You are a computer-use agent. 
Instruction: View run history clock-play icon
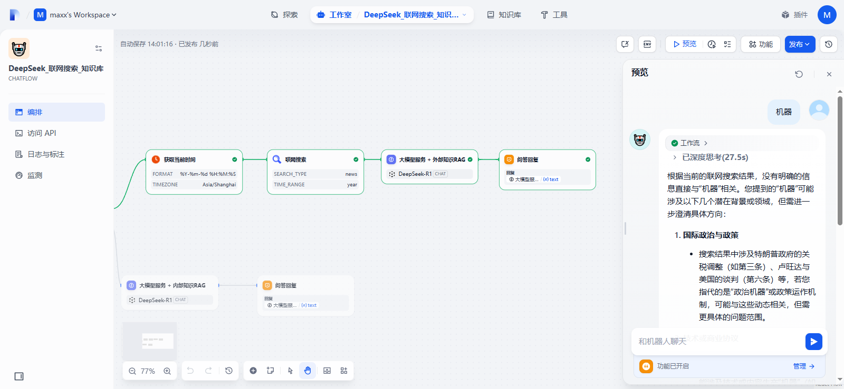click(712, 44)
